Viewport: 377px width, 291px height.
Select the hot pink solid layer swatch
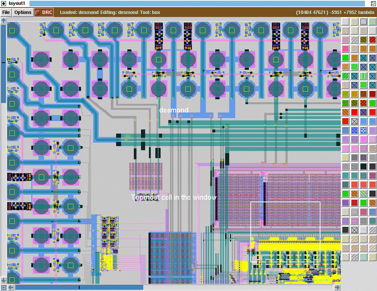(345, 49)
